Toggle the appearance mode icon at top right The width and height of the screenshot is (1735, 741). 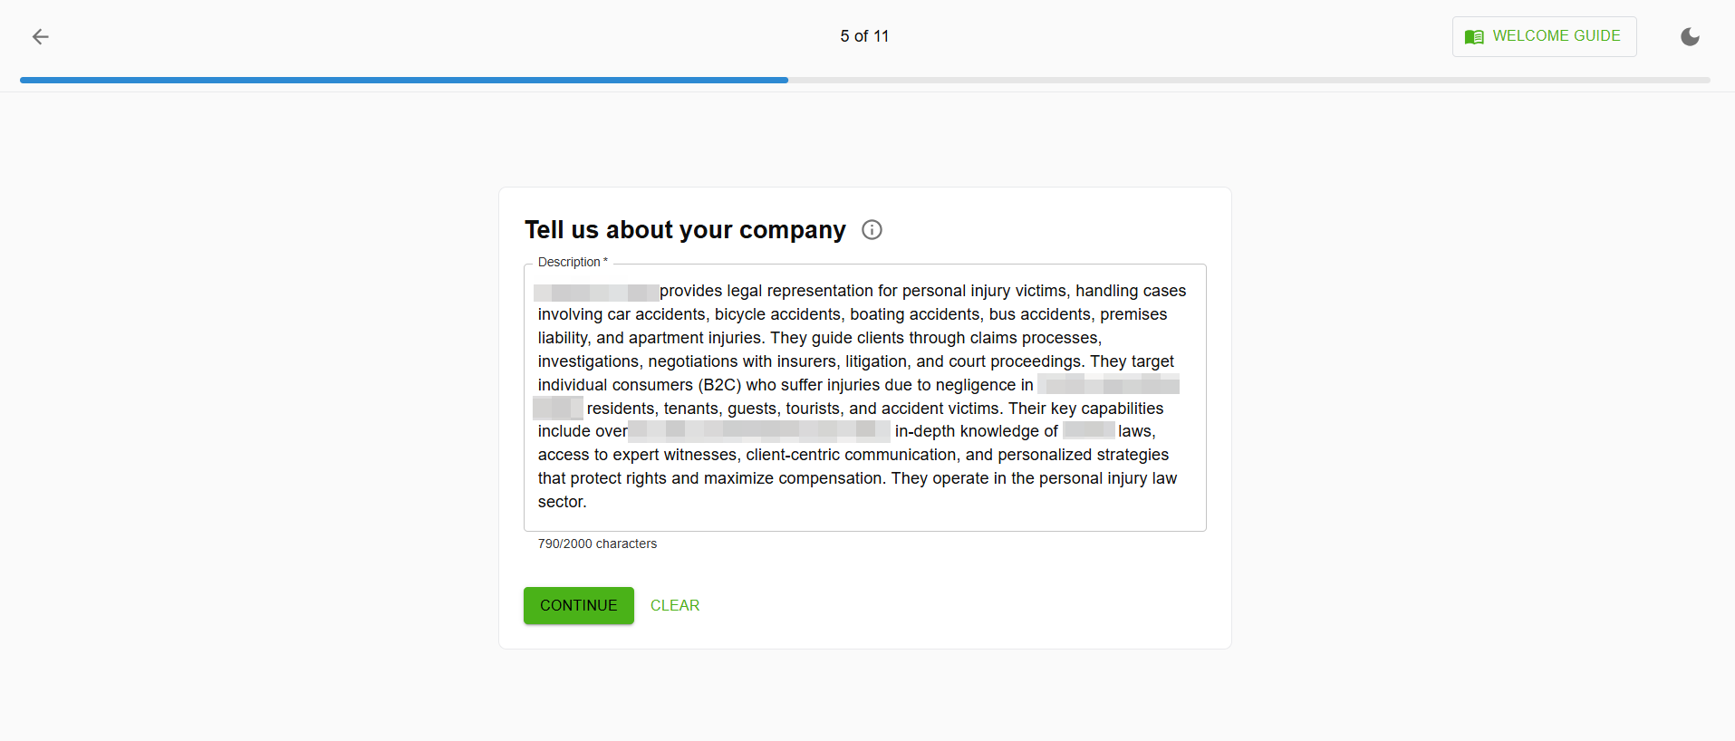point(1690,36)
